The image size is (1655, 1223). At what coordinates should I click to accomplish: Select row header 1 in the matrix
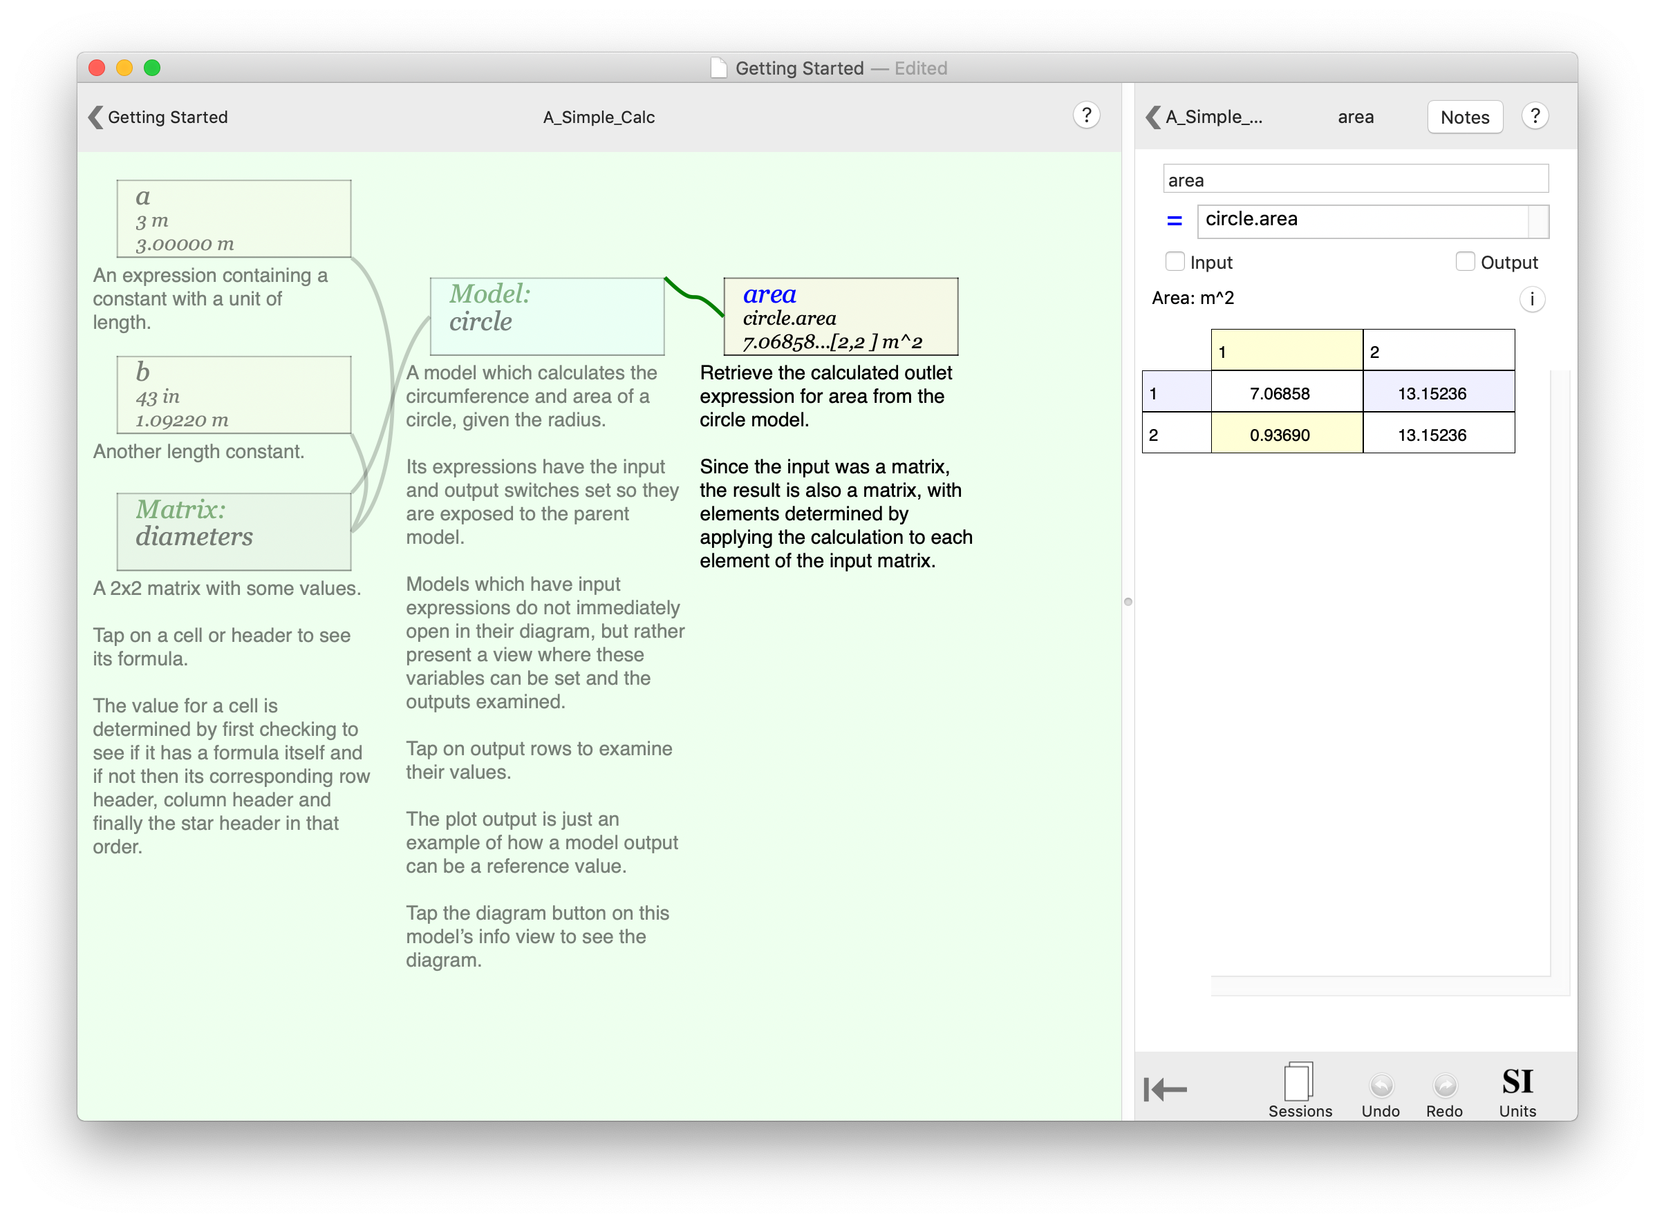(x=1176, y=392)
